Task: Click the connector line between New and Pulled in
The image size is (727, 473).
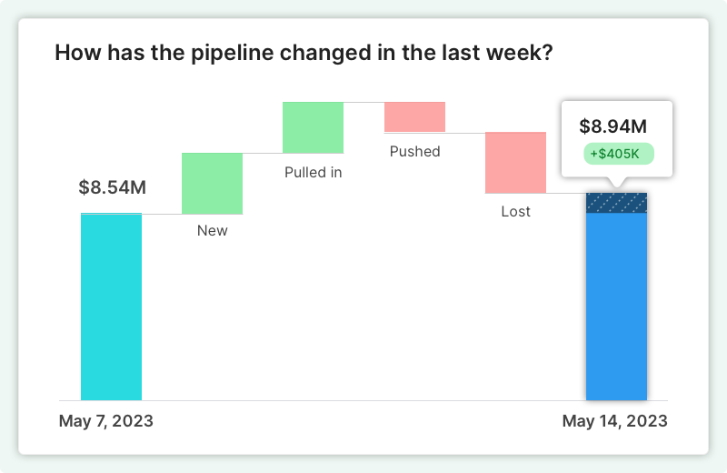Action: click(263, 153)
